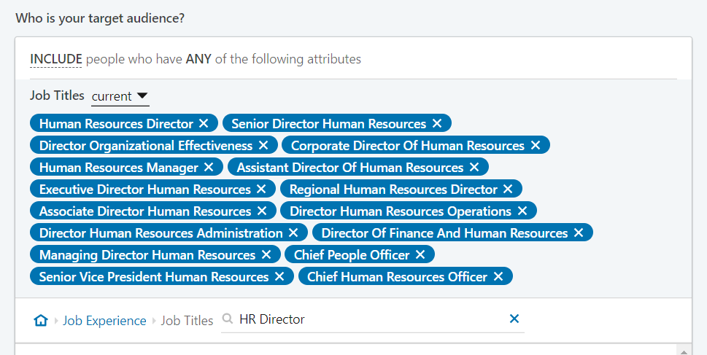The width and height of the screenshot is (707, 355).
Task: Remove the Human Resources Director tag
Action: (204, 123)
